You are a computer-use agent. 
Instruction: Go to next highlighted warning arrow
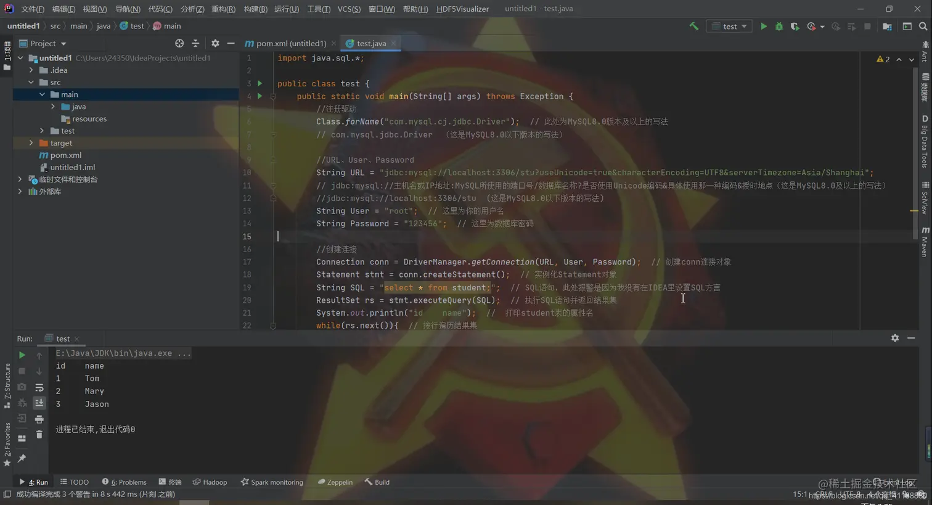[912, 60]
